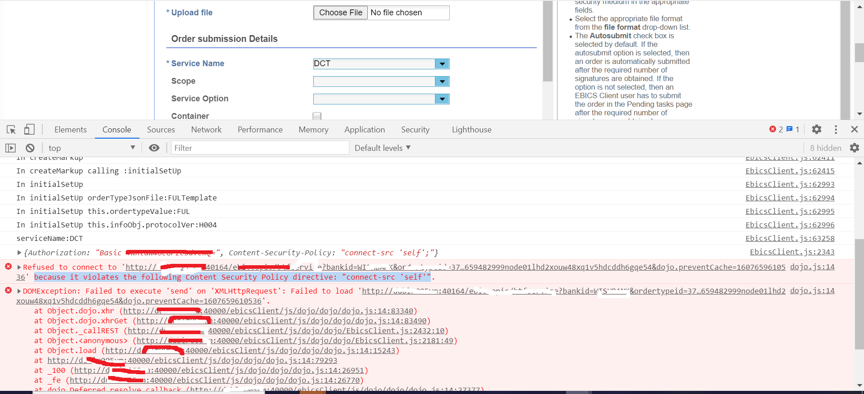Open the Security tab
Viewport: 864px width, 394px height.
pyautogui.click(x=415, y=130)
